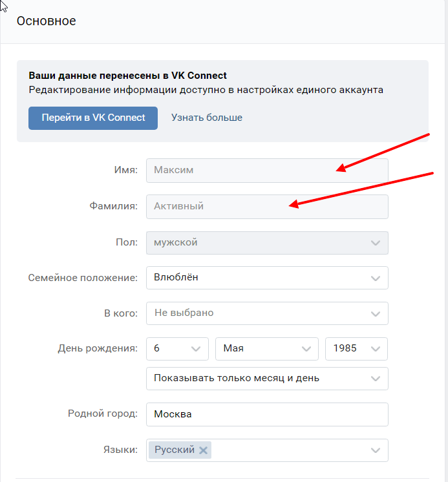
Task: Open the Показывать только месяц и день dropdown
Action: click(x=267, y=379)
